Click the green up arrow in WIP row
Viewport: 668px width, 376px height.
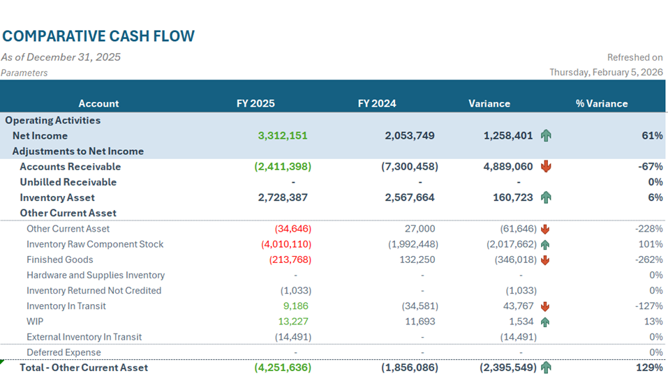[x=545, y=322]
